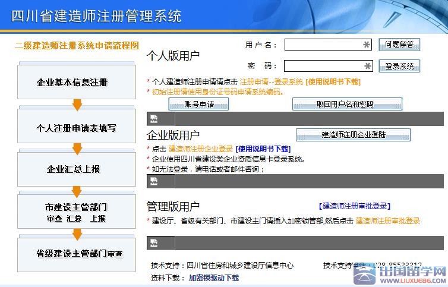Download personal user manual [使用说明书下载] orange link
Viewport: 448px width, 287px height.
pyautogui.click(x=333, y=82)
